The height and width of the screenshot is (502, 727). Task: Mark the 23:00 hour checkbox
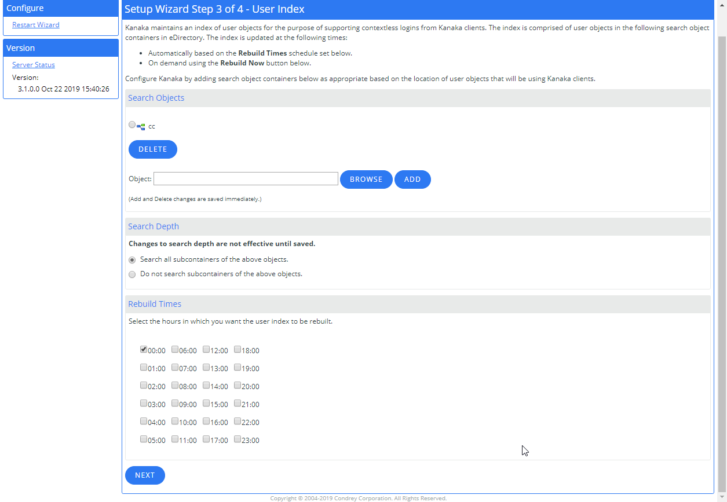pyautogui.click(x=238, y=439)
